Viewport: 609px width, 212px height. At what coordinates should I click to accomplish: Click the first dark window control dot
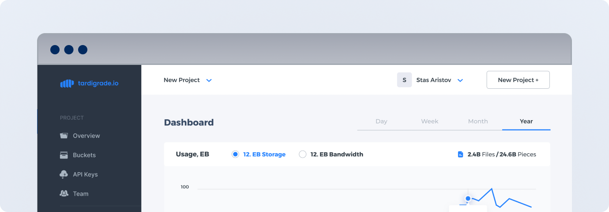[x=55, y=49]
